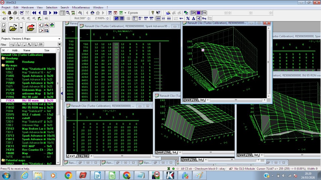
Task: Open the Projects, Versions & Maps dropdown
Action: [x=59, y=39]
